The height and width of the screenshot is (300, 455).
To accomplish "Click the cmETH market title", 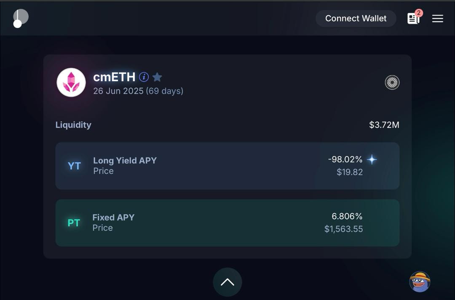I will pyautogui.click(x=114, y=77).
